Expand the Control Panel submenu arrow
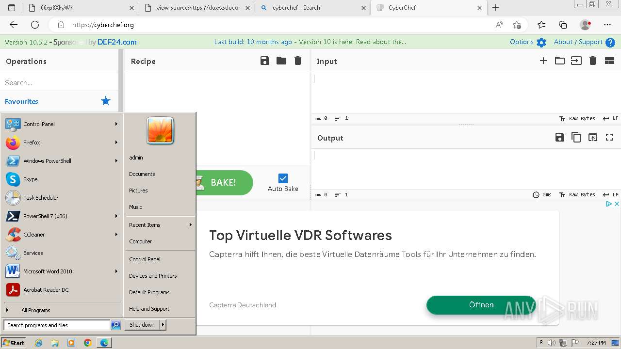 116,124
